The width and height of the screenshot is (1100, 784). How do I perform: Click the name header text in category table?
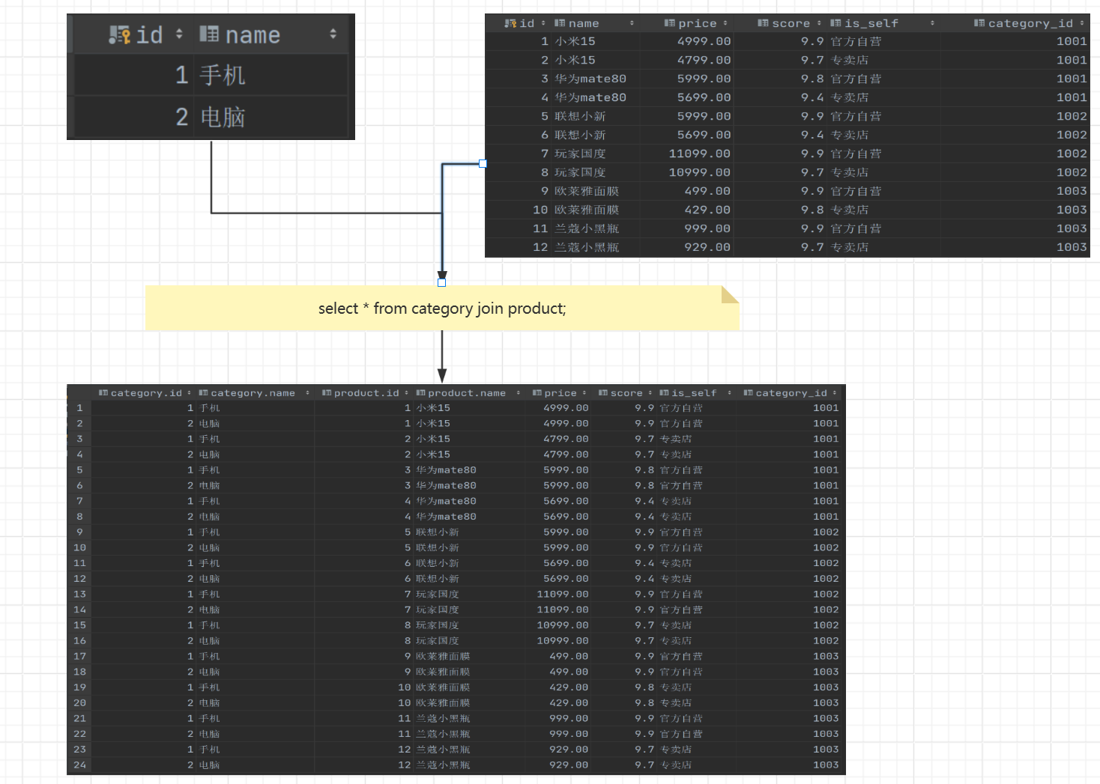click(x=253, y=34)
